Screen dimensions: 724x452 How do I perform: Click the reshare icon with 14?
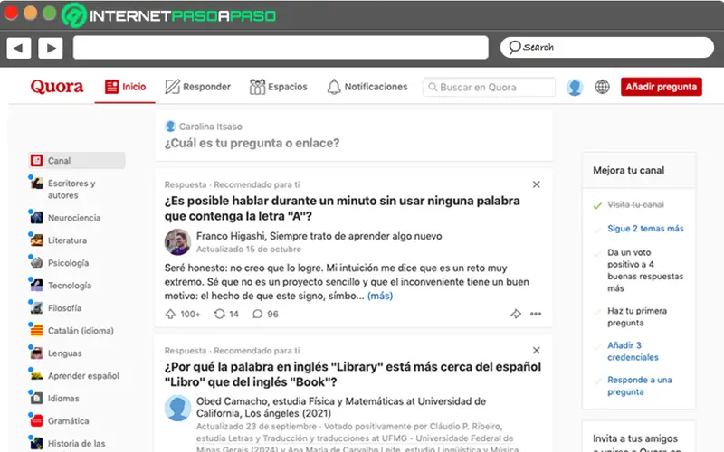coord(226,314)
